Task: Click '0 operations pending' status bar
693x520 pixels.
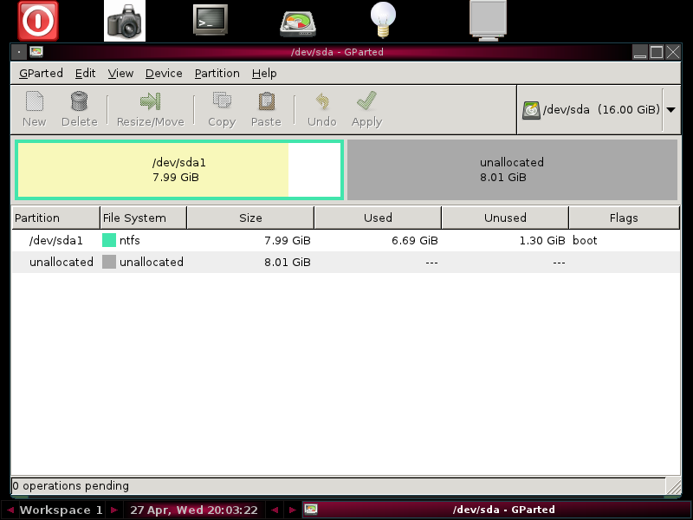Action: coord(339,485)
